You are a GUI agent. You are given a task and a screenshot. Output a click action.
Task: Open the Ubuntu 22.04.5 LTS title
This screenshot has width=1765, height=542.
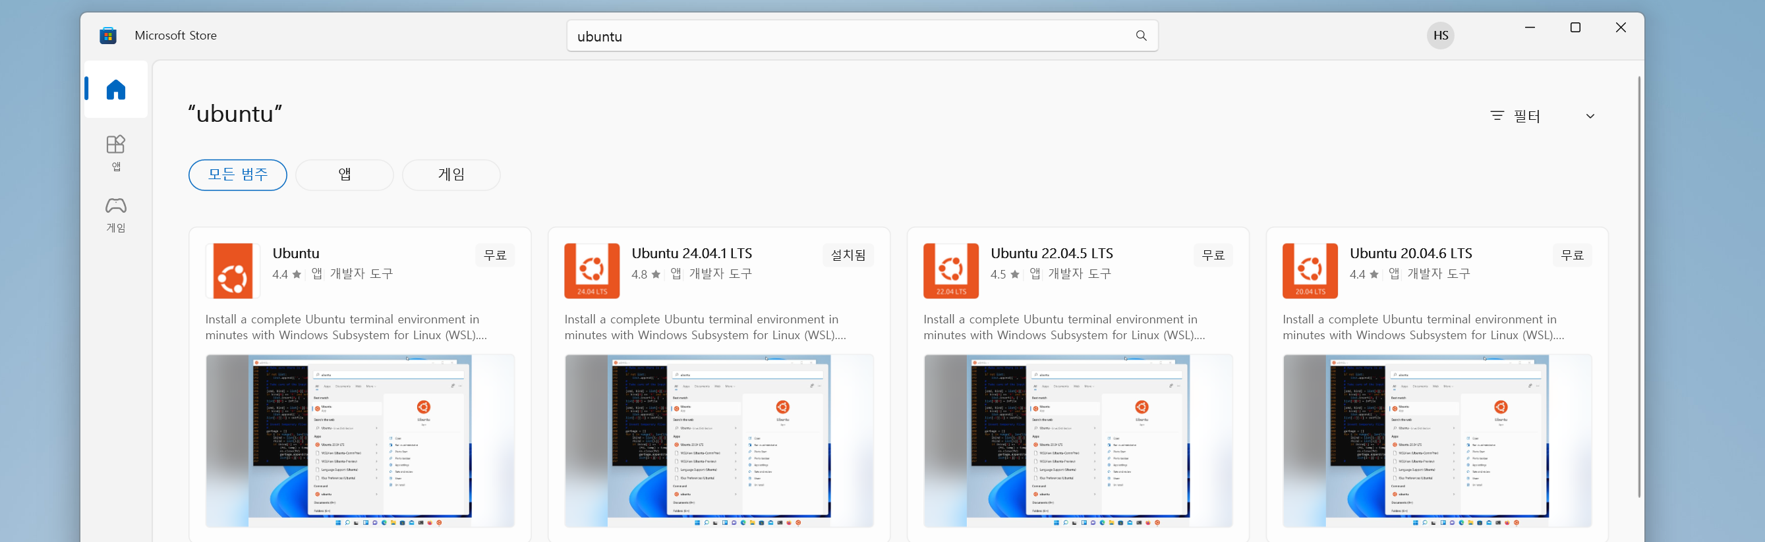click(1052, 253)
